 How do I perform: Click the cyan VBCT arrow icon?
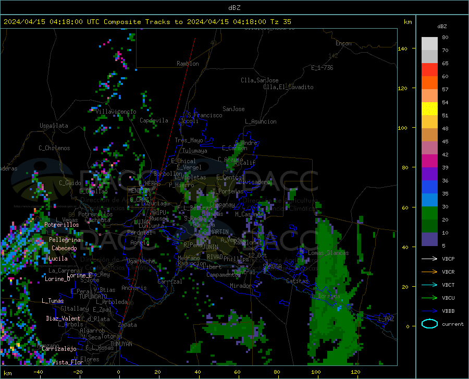point(429,285)
